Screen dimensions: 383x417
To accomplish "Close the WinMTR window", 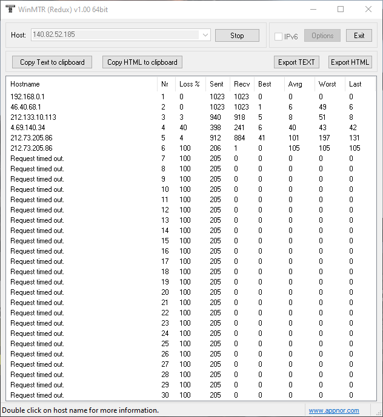I will click(368, 9).
